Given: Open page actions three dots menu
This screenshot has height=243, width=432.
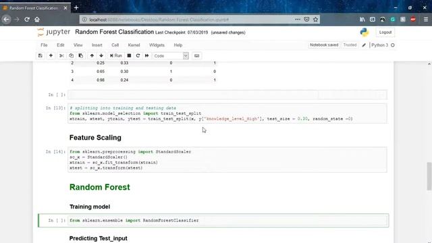Looking at the screenshot, I should [298, 20].
